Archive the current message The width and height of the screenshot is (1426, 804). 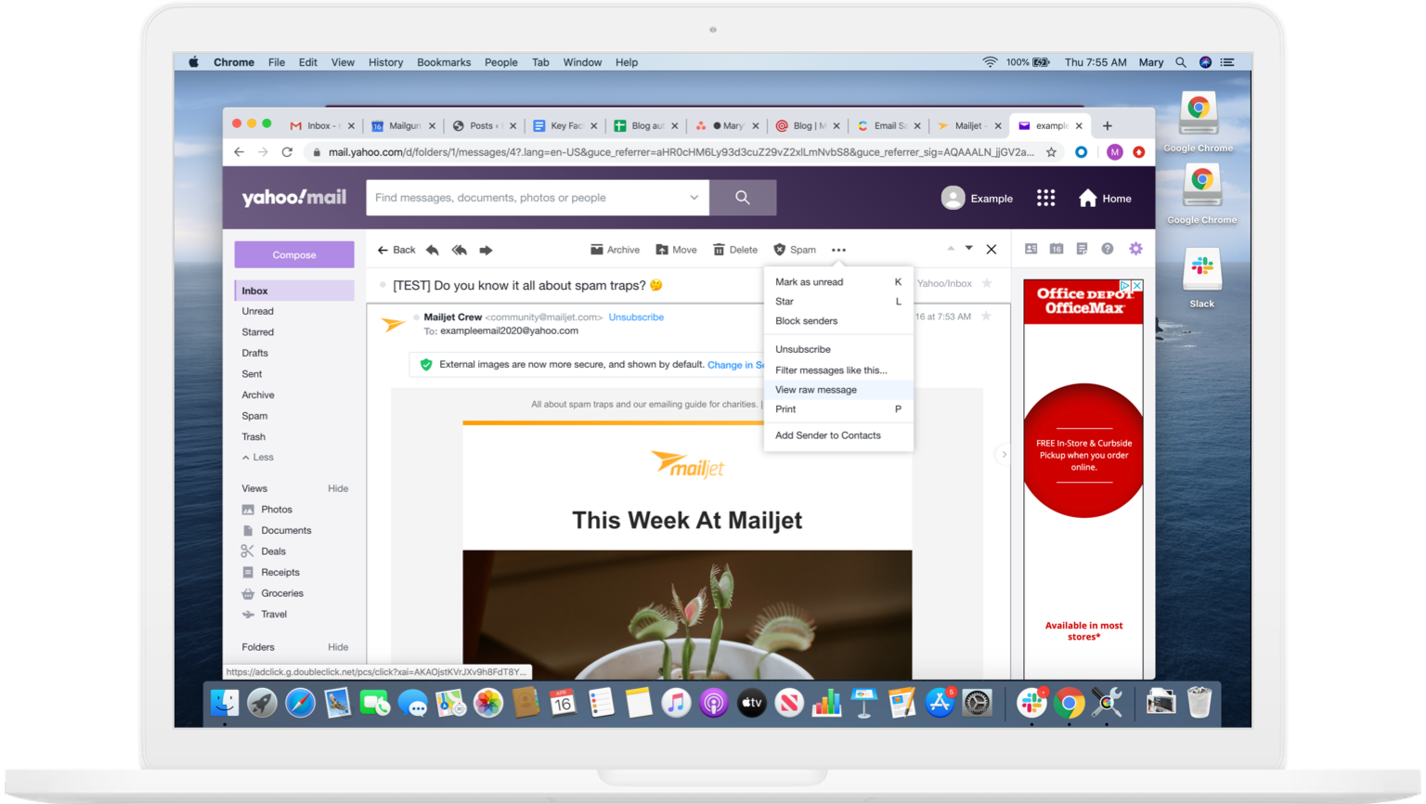(x=614, y=249)
